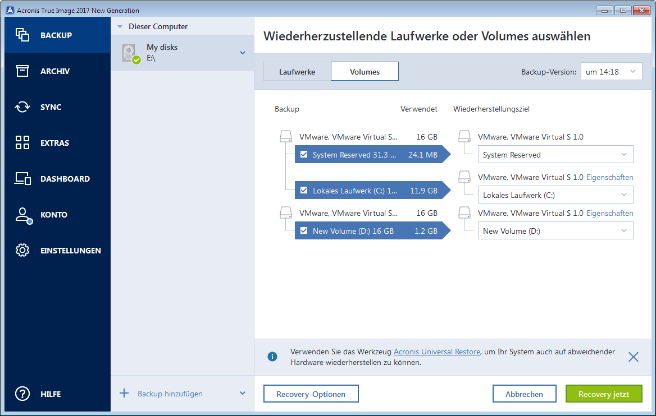This screenshot has width=656, height=416.
Task: Select the My disks E:\ backup entry
Action: tap(183, 53)
